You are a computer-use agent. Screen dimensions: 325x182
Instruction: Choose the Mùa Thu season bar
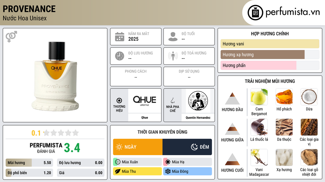pyautogui.click(x=137, y=171)
